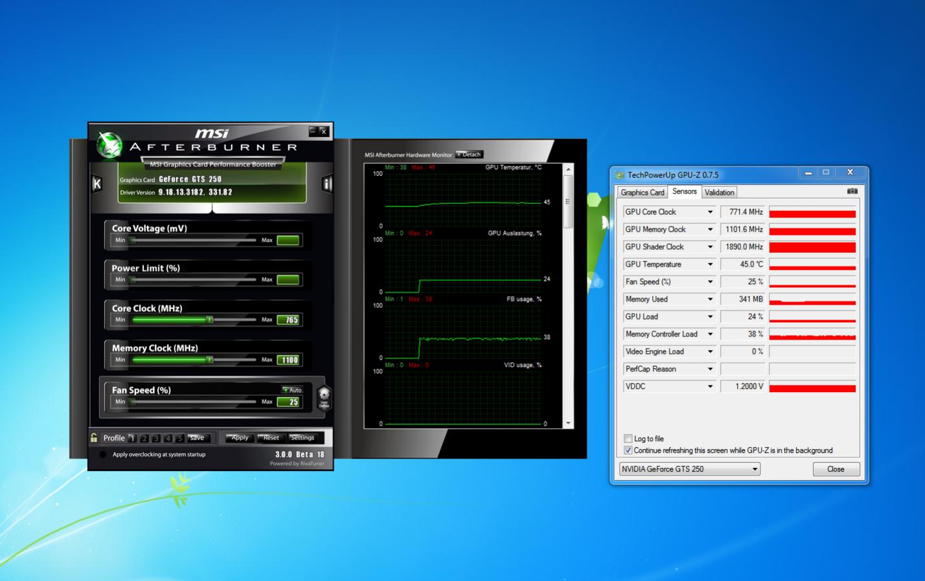The width and height of the screenshot is (925, 581).
Task: Reset Afterburner settings to default
Action: tap(270, 438)
